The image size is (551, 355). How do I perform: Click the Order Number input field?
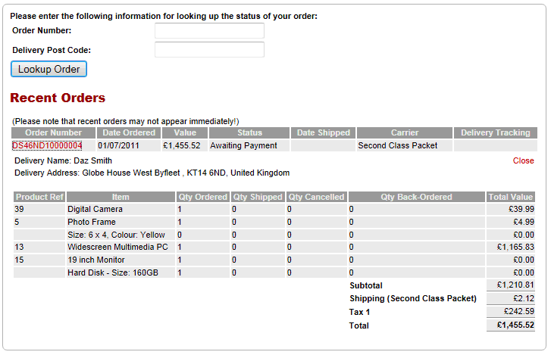coord(209,31)
